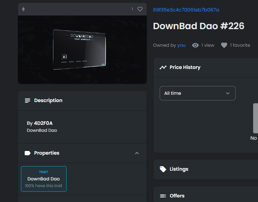258x202 pixels.
Task: Open the collection link 69f35e3c4c70061eb7b067a
Action: 186,10
